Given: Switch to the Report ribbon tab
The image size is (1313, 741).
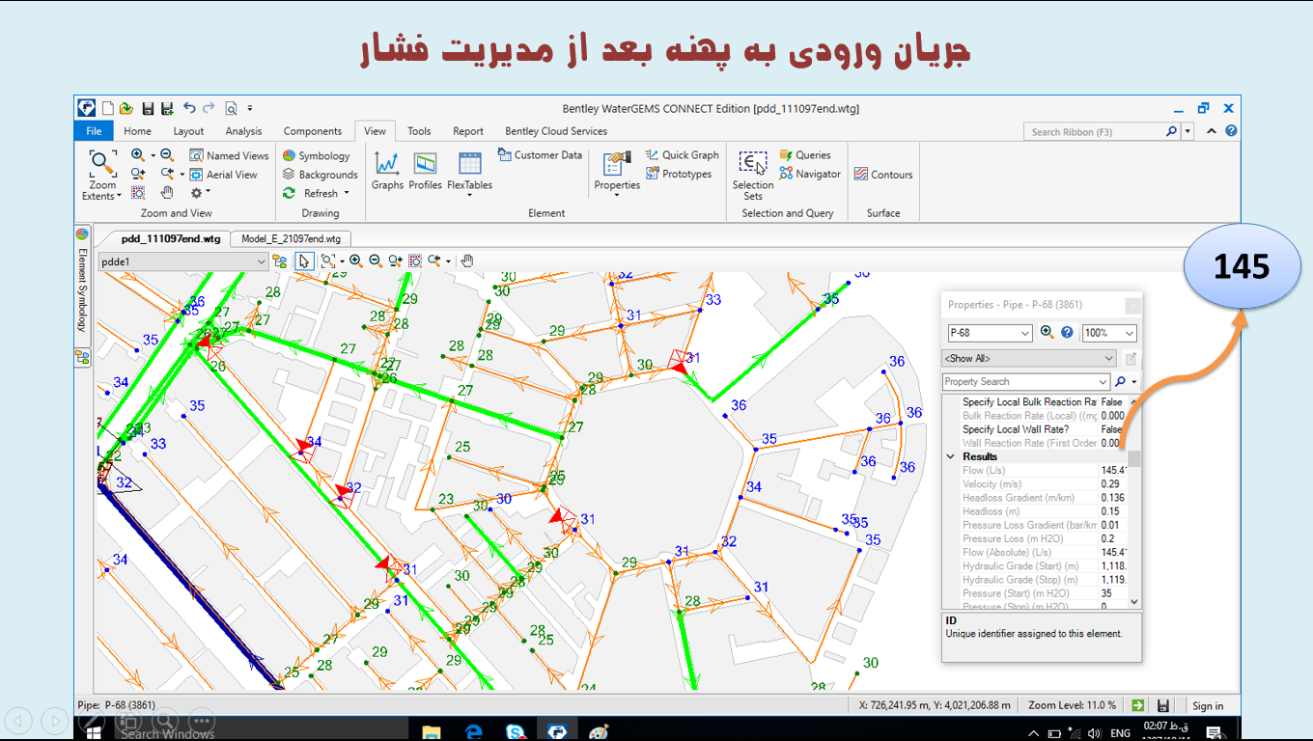Looking at the screenshot, I should coord(468,131).
